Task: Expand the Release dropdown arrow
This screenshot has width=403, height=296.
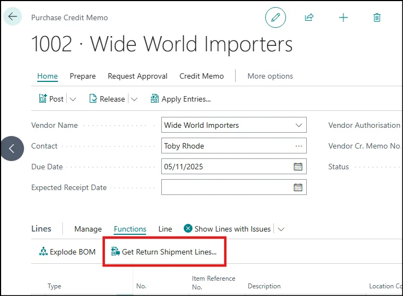Action: (x=134, y=99)
